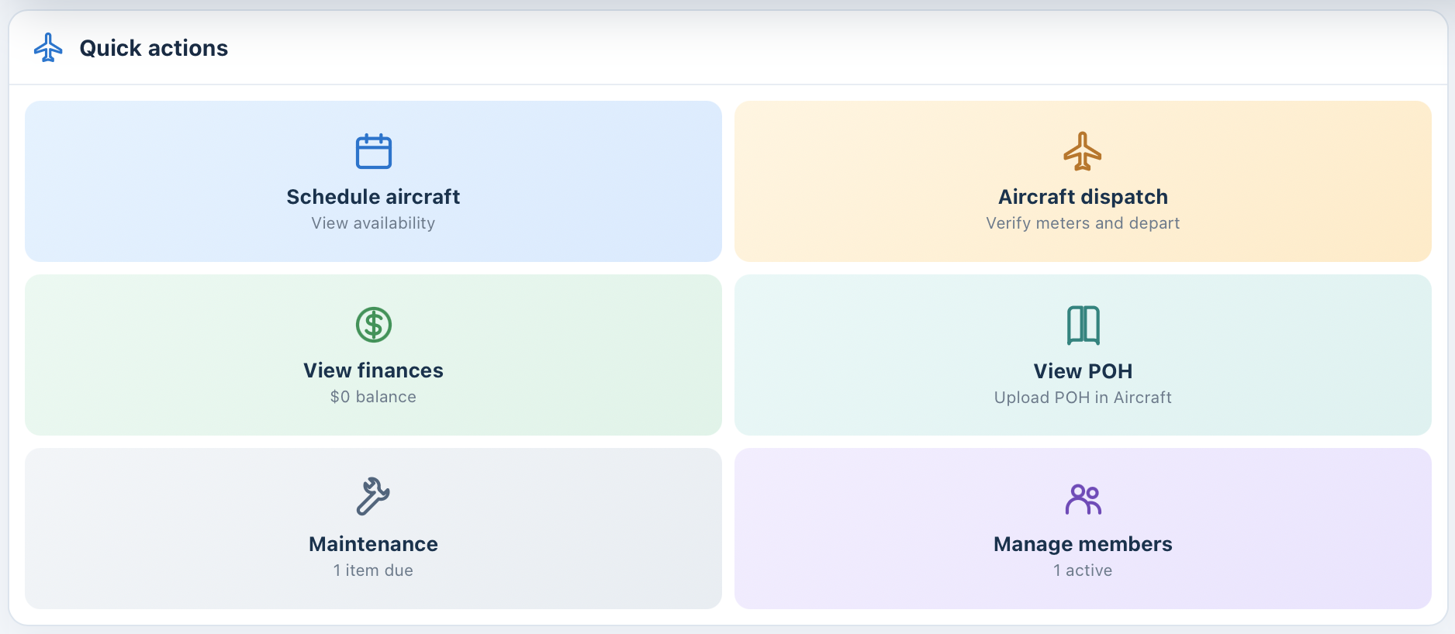The width and height of the screenshot is (1455, 634).
Task: Click the '1 active' members count
Action: (x=1083, y=570)
